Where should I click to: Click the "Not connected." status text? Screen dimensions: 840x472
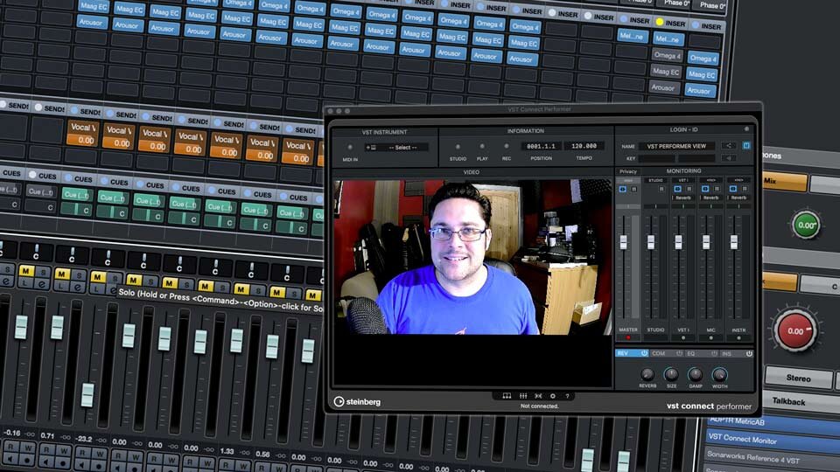click(x=540, y=406)
